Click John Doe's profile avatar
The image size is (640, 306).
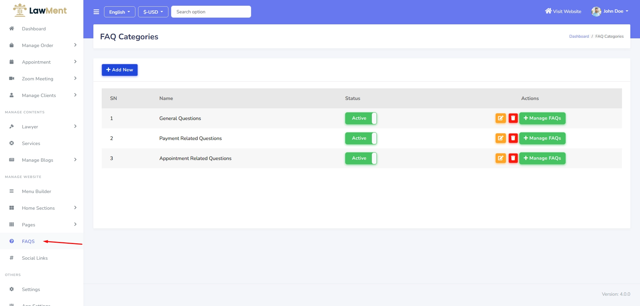[596, 11]
